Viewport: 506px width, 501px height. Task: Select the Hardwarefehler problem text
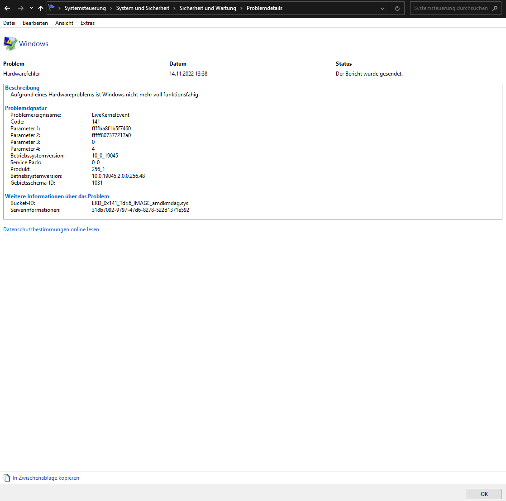point(22,74)
